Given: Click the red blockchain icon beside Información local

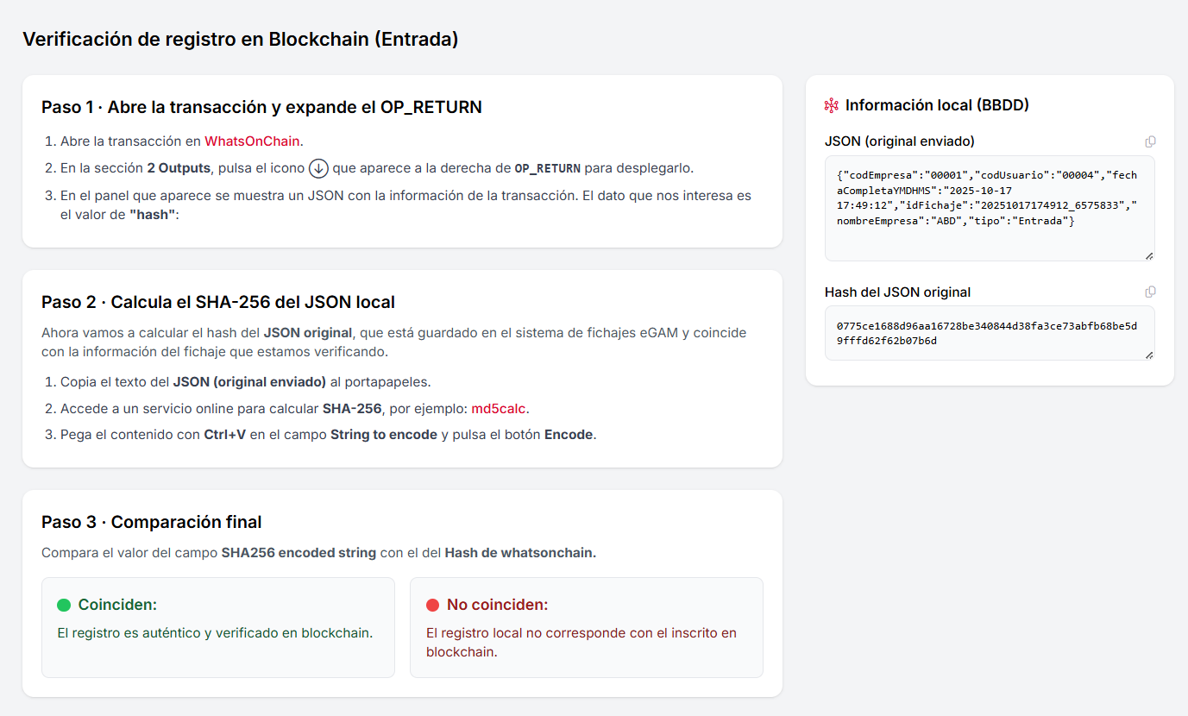Looking at the screenshot, I should pos(831,104).
